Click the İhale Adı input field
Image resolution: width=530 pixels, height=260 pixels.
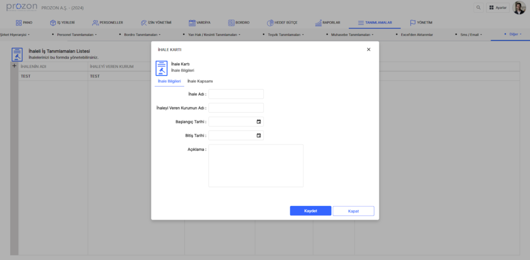[236, 94]
